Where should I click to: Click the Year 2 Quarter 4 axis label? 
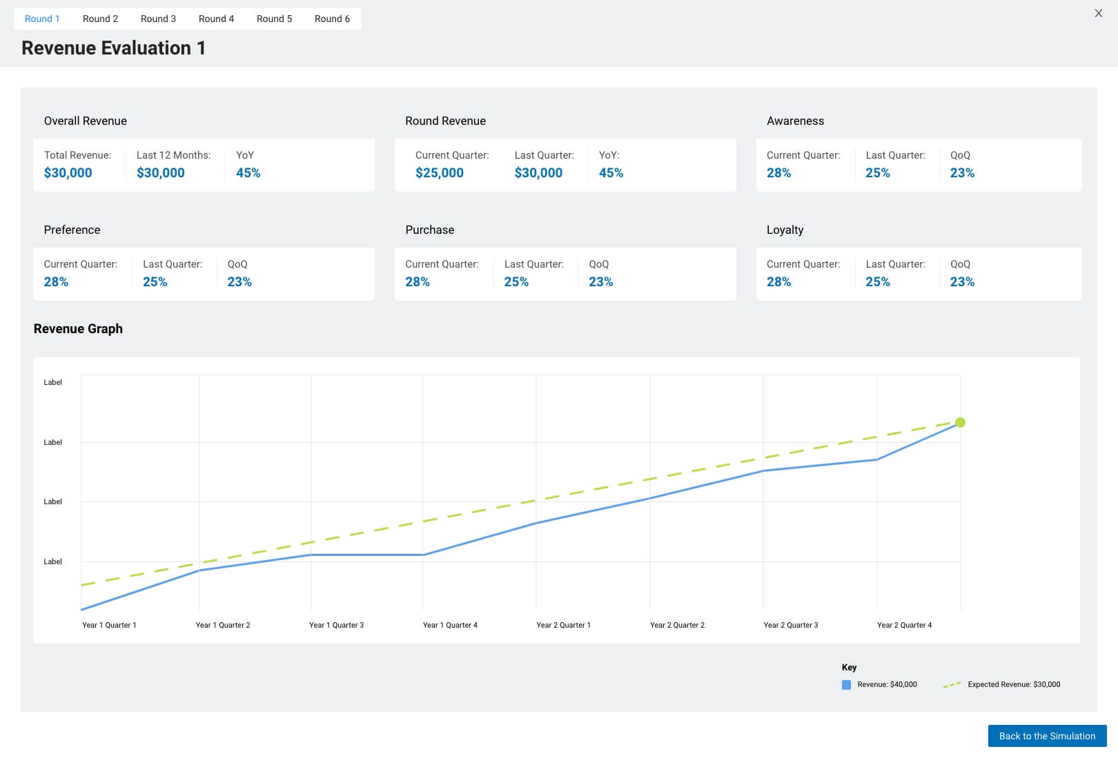pos(904,625)
